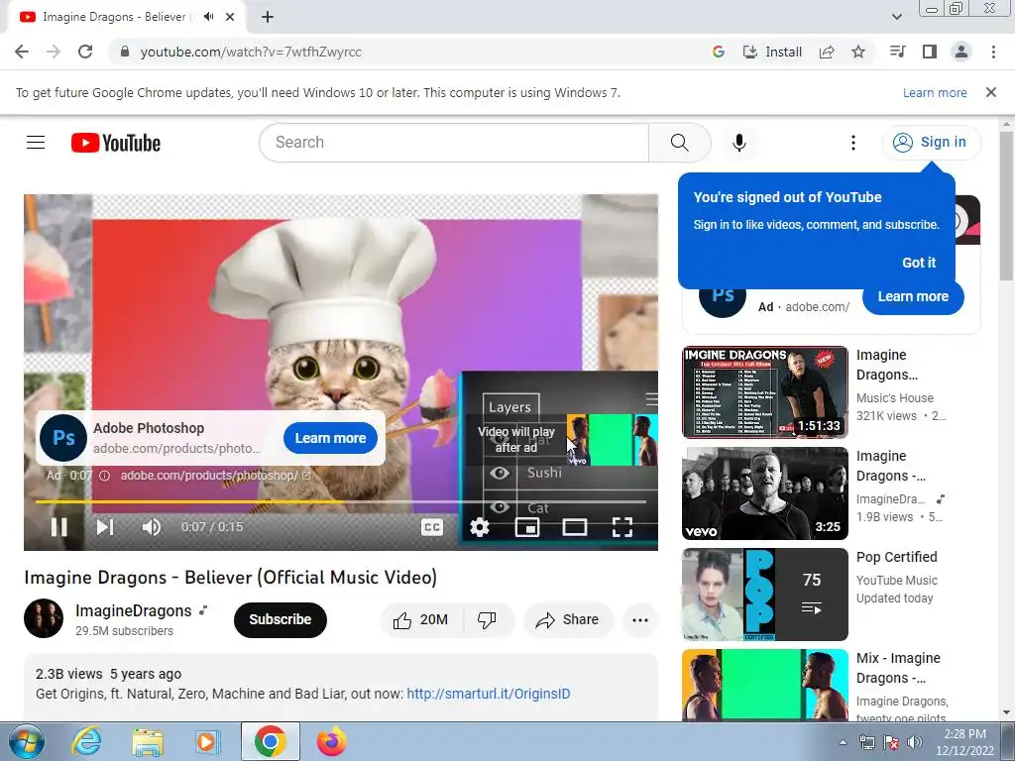Click the ad info icon

[104, 476]
